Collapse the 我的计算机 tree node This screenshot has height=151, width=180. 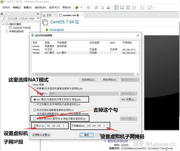(x=3, y=24)
